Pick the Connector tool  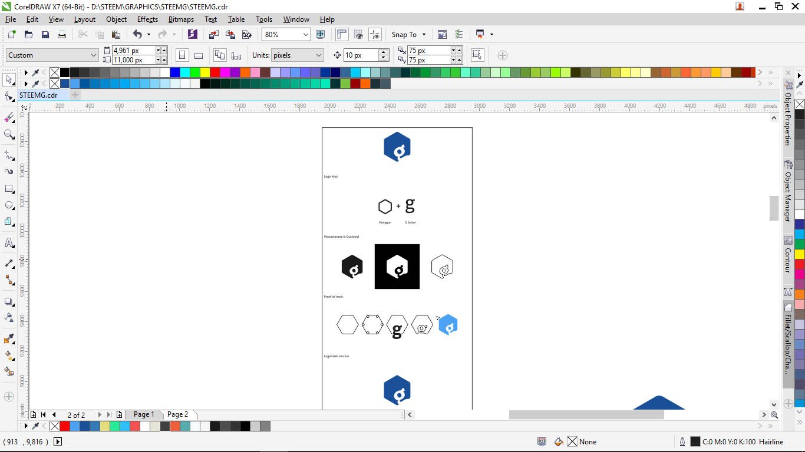(x=9, y=280)
